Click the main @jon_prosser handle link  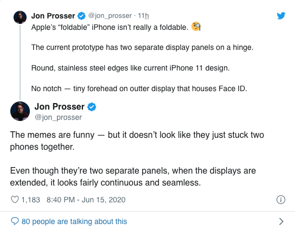[x=58, y=118]
